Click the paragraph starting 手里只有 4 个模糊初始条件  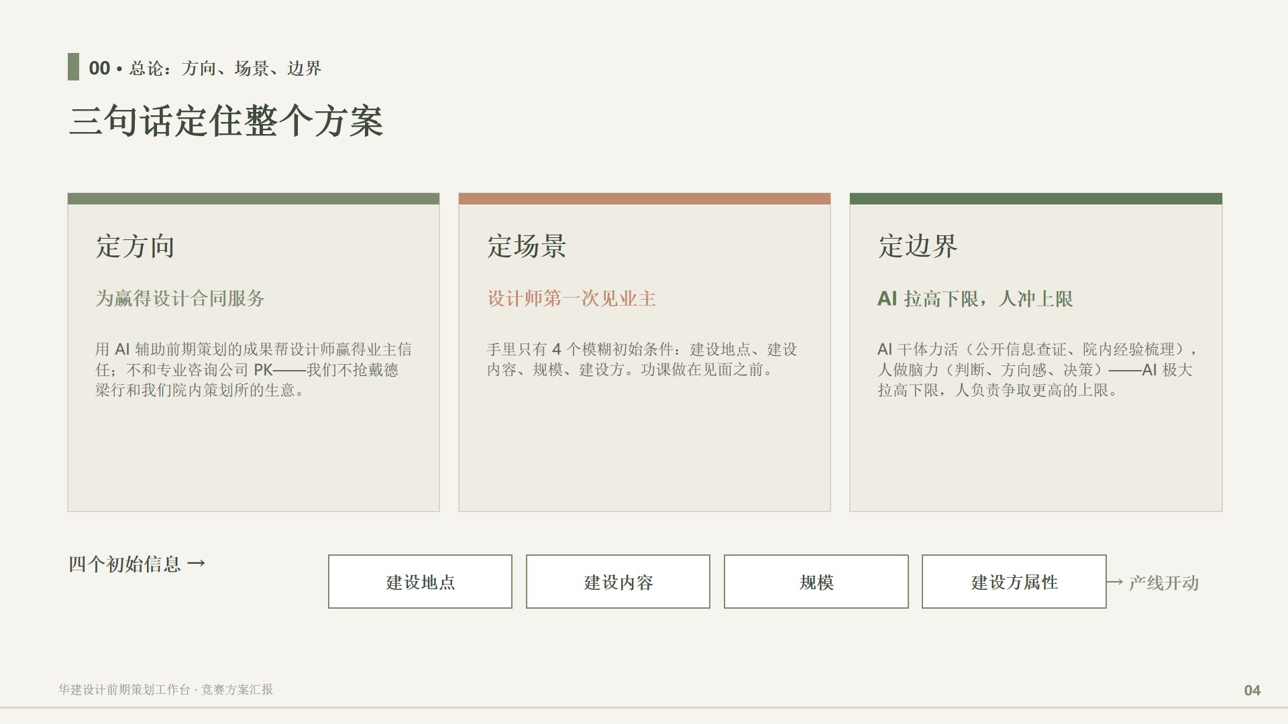[x=642, y=359]
